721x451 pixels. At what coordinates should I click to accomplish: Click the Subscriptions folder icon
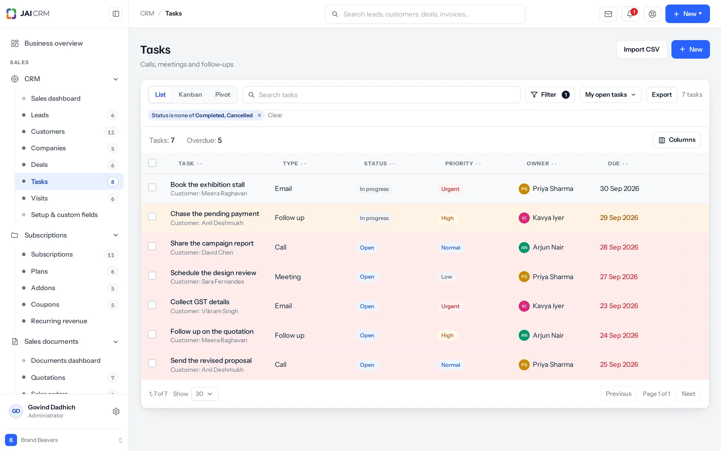point(15,235)
